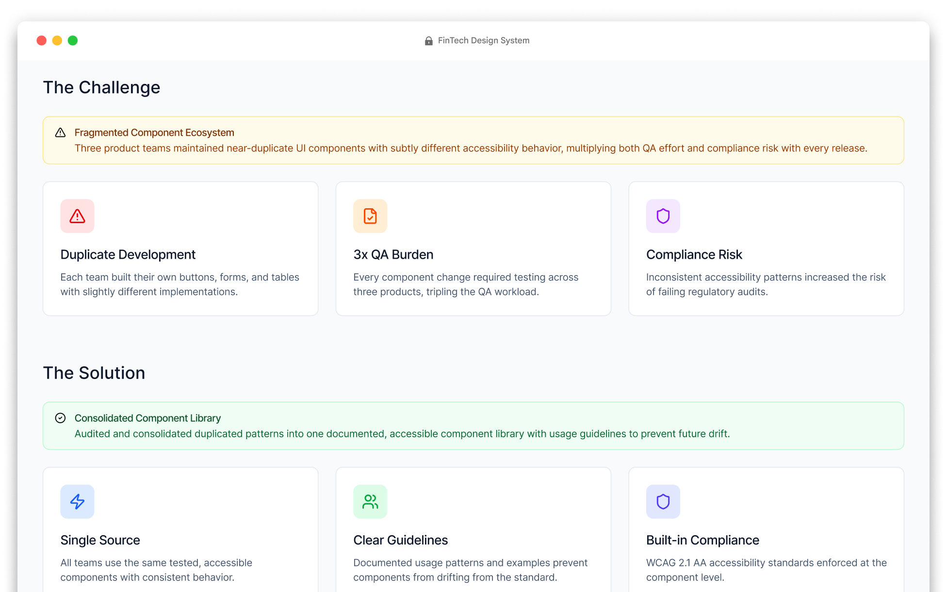Select the 3x QA Burden heading
This screenshot has height=592, width=947.
click(393, 254)
